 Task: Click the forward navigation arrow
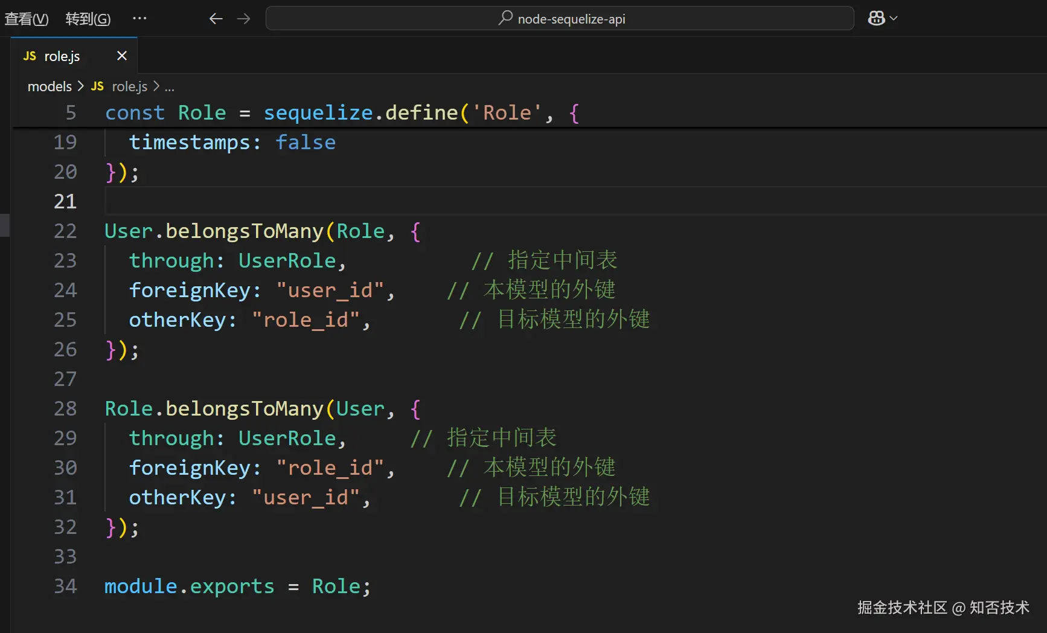[x=243, y=19]
